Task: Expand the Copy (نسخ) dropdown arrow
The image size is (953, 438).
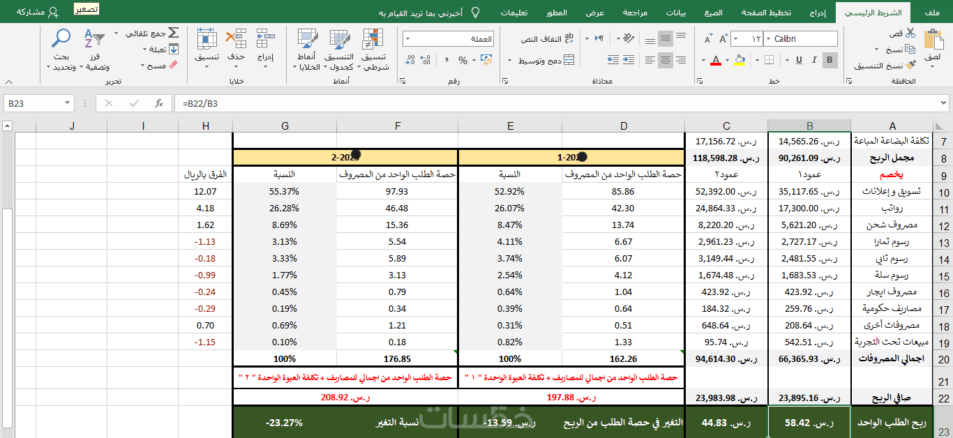Action: click(x=878, y=49)
